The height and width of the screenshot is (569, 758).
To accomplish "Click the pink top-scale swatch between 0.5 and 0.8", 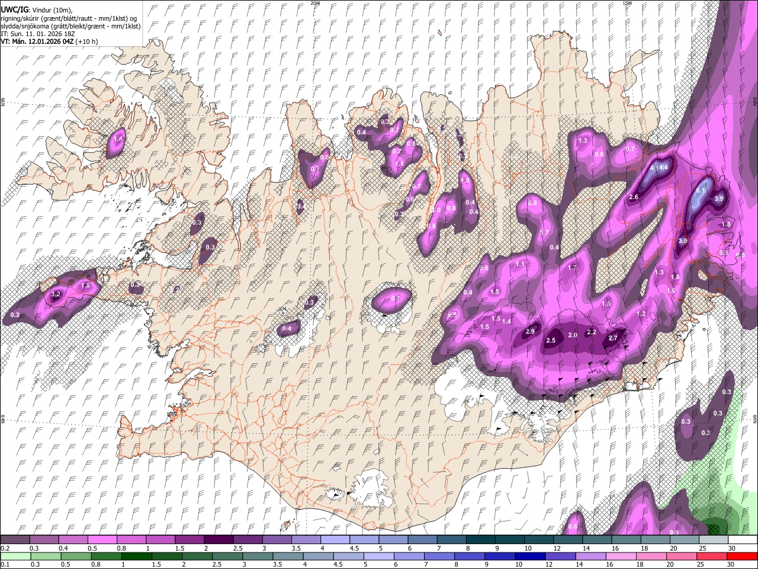I will (x=102, y=539).
